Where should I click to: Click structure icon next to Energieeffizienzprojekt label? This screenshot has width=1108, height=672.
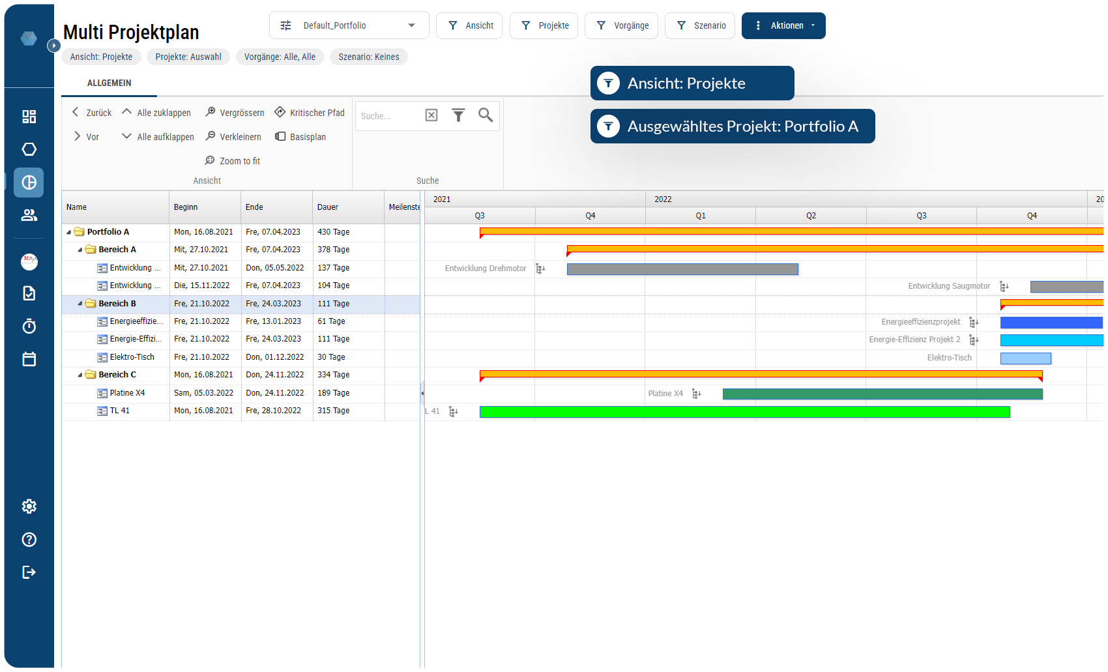click(x=974, y=322)
